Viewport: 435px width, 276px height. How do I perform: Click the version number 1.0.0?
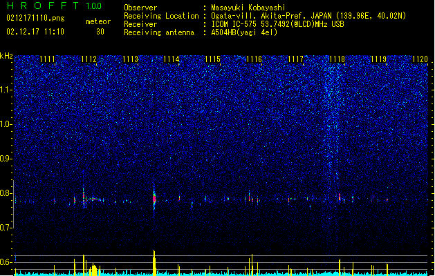[94, 6]
